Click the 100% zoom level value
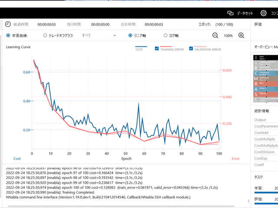Screen dimensions: 278x208 pos(228,36)
